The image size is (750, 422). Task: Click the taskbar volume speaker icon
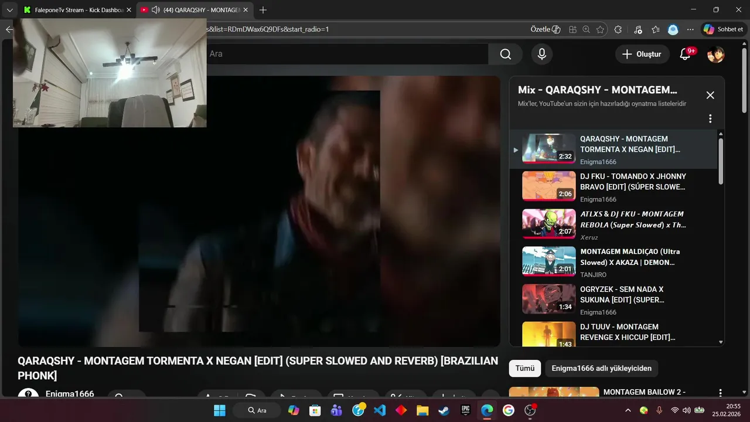coord(687,410)
